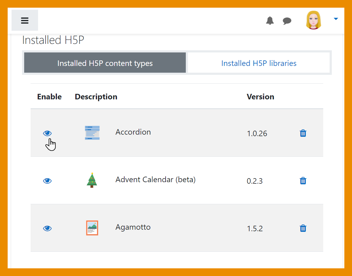
Task: Click the Advent Calendar (beta) name
Action: coord(155,179)
